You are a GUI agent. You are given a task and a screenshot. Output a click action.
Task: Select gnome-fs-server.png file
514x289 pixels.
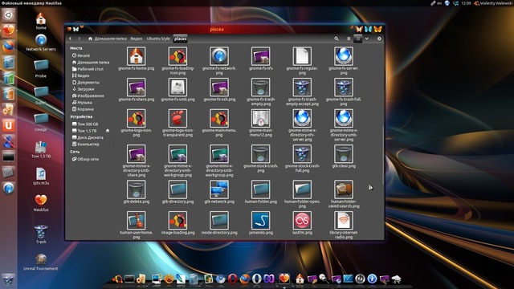(344, 56)
